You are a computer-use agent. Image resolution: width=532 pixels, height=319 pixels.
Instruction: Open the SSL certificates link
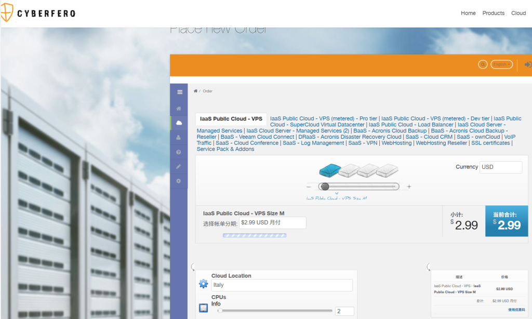coord(490,143)
